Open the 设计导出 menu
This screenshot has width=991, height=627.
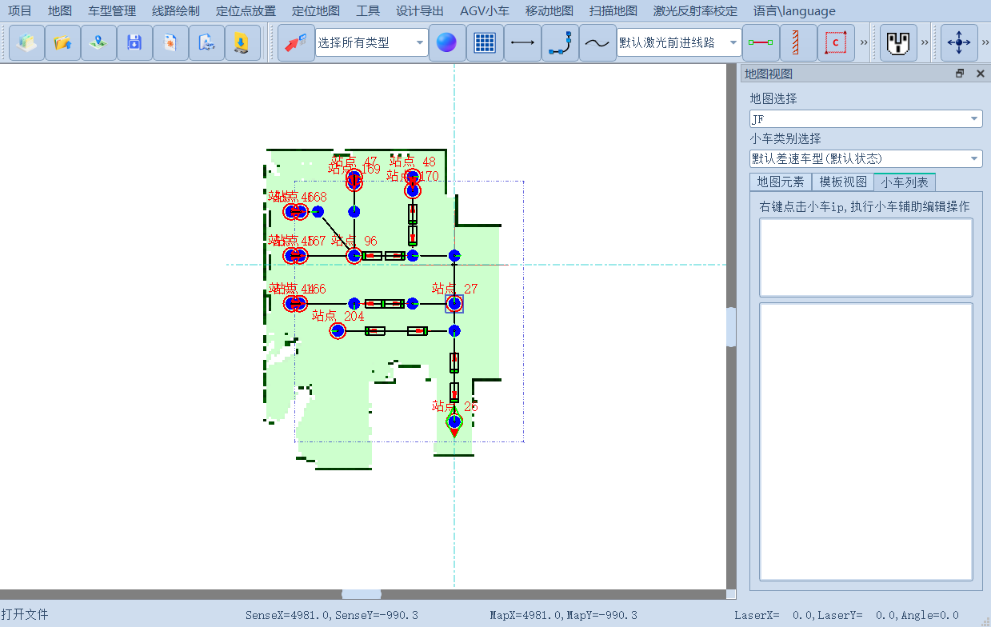point(420,11)
